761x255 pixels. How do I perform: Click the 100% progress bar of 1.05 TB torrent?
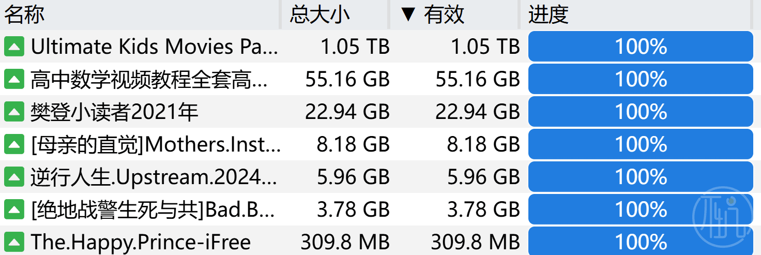641,47
